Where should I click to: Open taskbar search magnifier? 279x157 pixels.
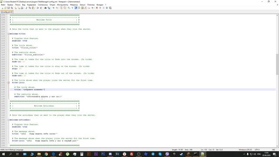click(10, 154)
